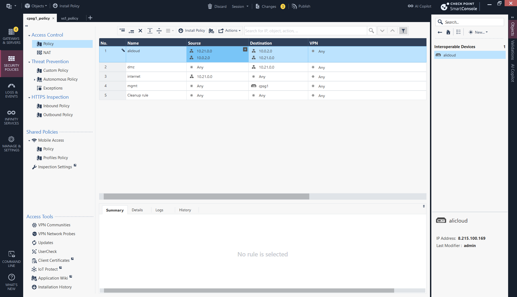Open the Command Line sidebar icon
This screenshot has width=517, height=297.
click(11, 259)
